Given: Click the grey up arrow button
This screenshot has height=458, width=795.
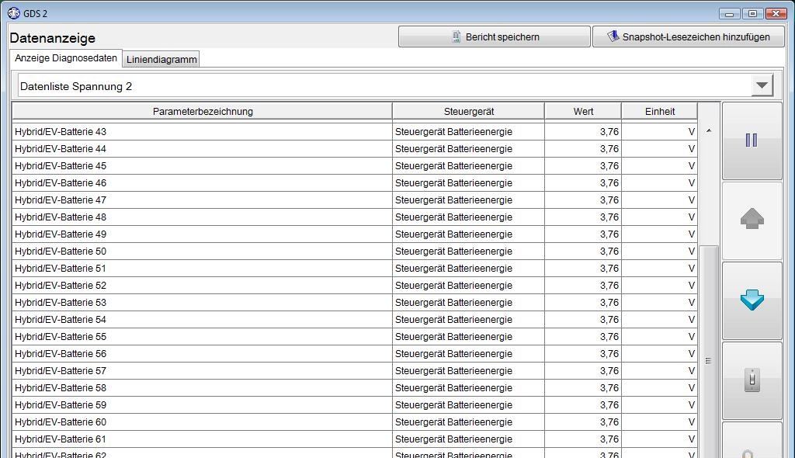Looking at the screenshot, I should tap(752, 220).
